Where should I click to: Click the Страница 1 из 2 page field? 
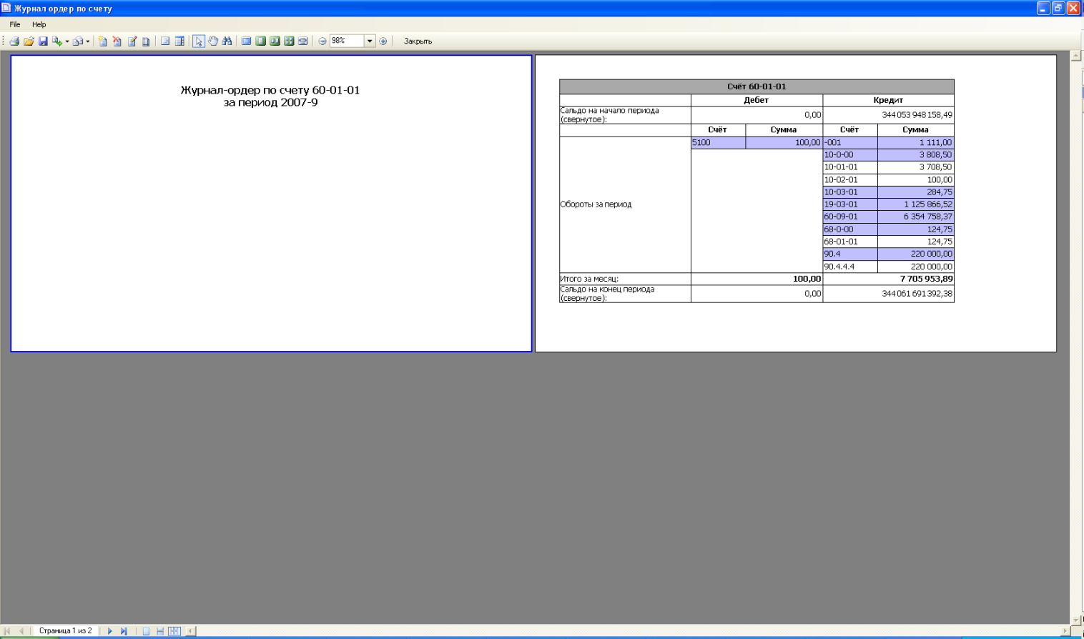click(x=66, y=631)
